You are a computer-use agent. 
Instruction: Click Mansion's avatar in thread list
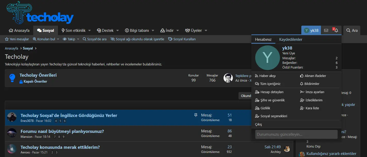[x=12, y=133]
